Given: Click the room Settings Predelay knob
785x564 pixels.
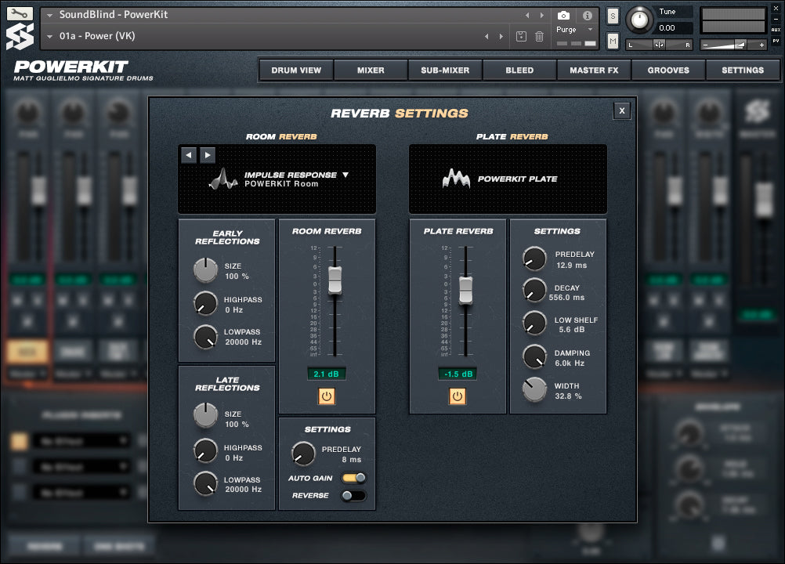Looking at the screenshot, I should [x=303, y=454].
